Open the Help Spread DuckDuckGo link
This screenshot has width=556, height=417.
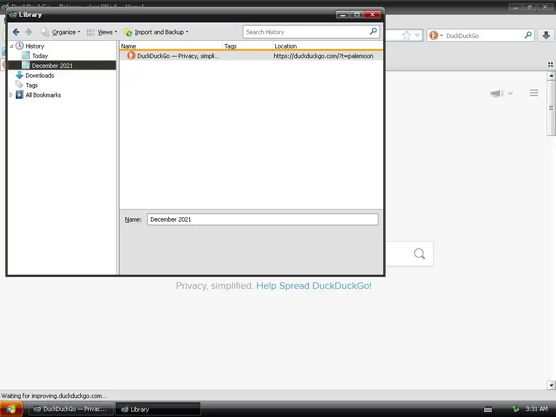coord(314,286)
